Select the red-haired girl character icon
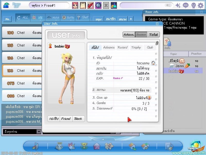This screenshot has height=155, width=206. click(x=75, y=5)
